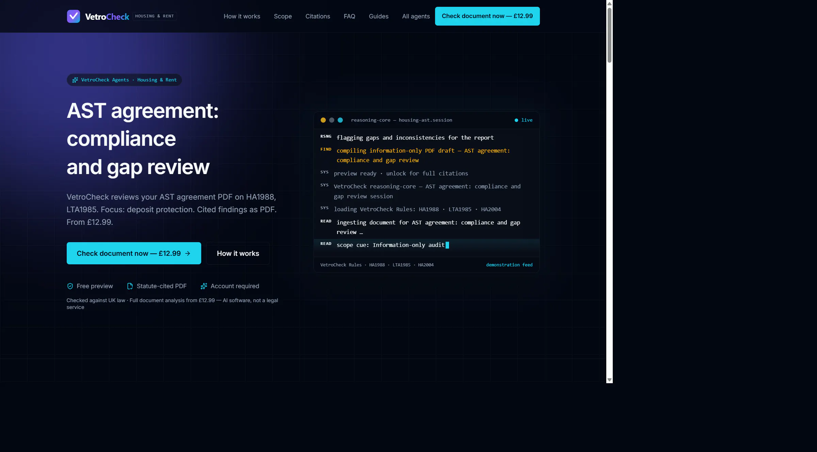The width and height of the screenshot is (817, 452).
Task: Select the Statute-cited PDF label
Action: pyautogui.click(x=162, y=286)
